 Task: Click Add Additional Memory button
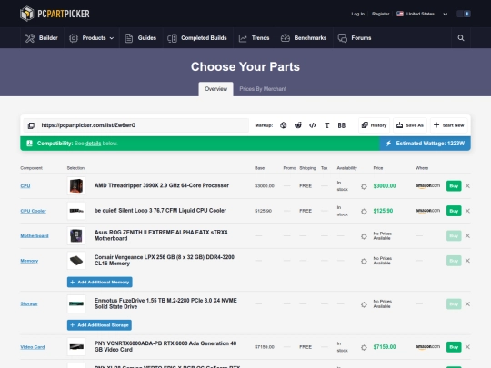point(100,282)
